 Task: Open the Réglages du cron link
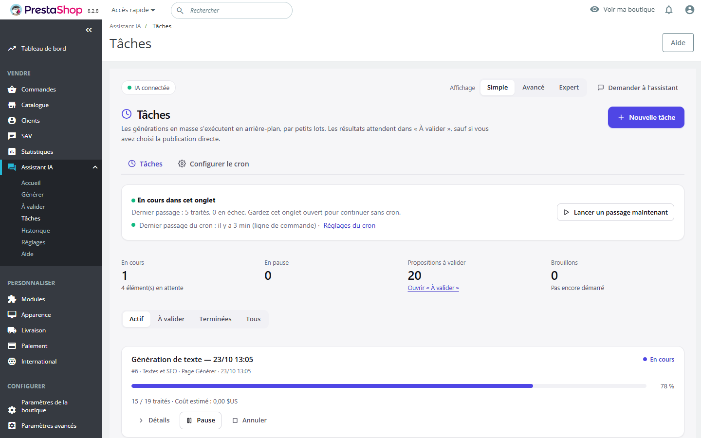point(350,226)
